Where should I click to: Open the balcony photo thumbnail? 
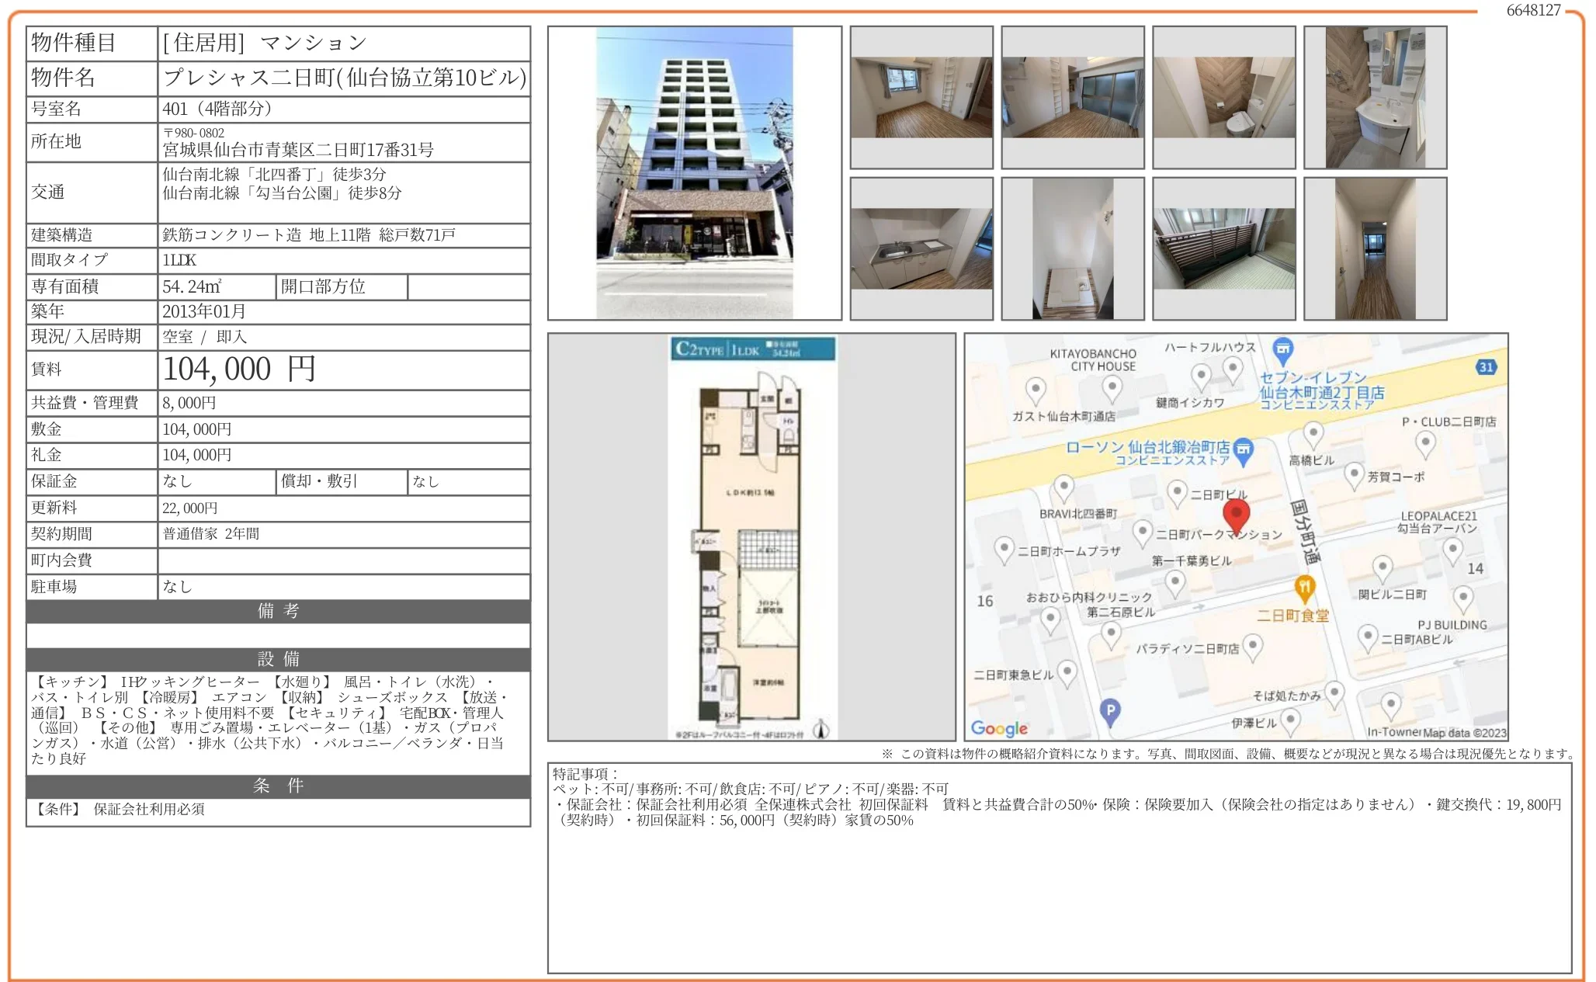pos(1224,248)
